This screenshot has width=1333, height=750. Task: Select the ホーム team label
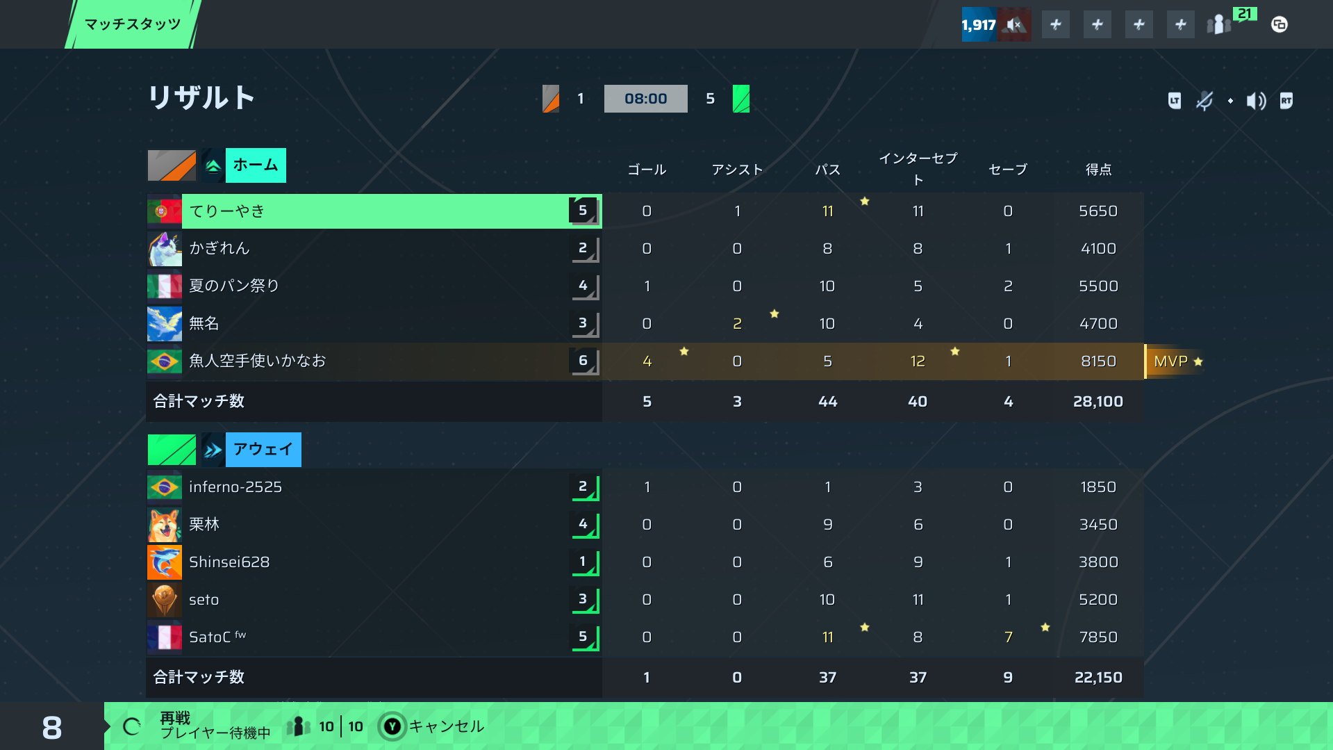256,165
